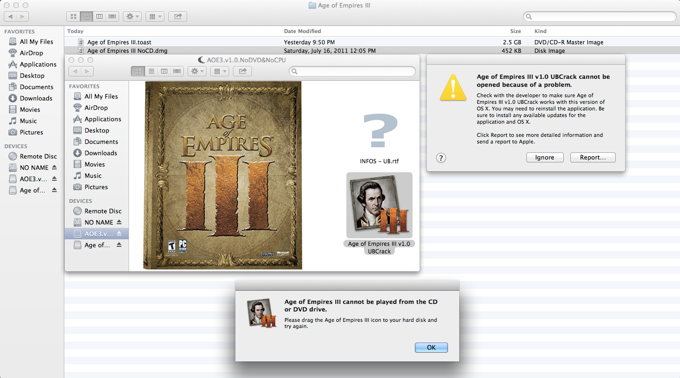Screen dimensions: 680x378
Task: Sort the list by Kind column
Action: pos(541,31)
